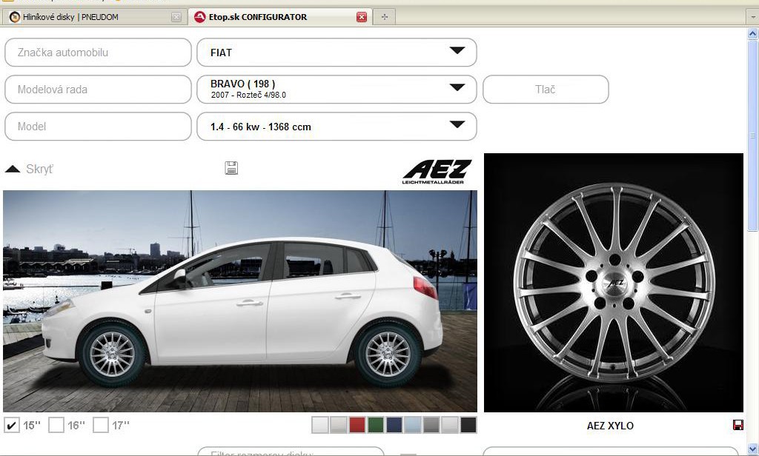759x456 pixels.
Task: Click the red save icon beside AEZ XYLO
Action: pos(738,425)
